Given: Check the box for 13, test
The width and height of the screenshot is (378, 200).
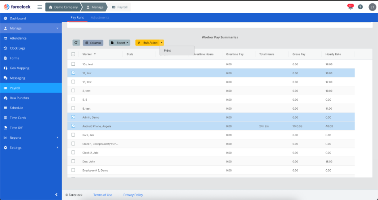Looking at the screenshot, I should click(x=73, y=82).
